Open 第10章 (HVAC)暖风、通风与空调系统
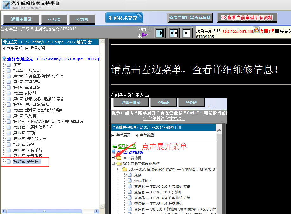 pos(48,122)
